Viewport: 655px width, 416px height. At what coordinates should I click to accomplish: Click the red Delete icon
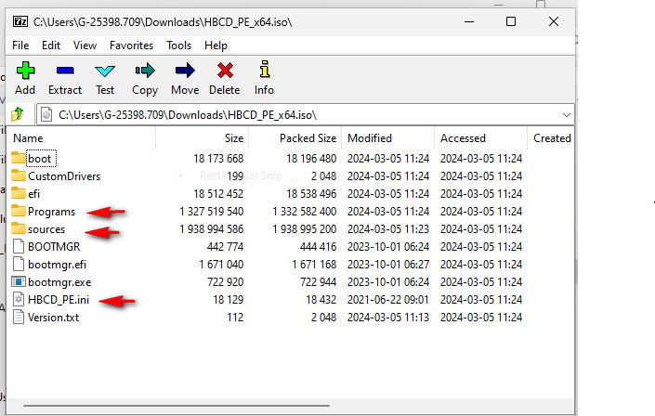(225, 71)
